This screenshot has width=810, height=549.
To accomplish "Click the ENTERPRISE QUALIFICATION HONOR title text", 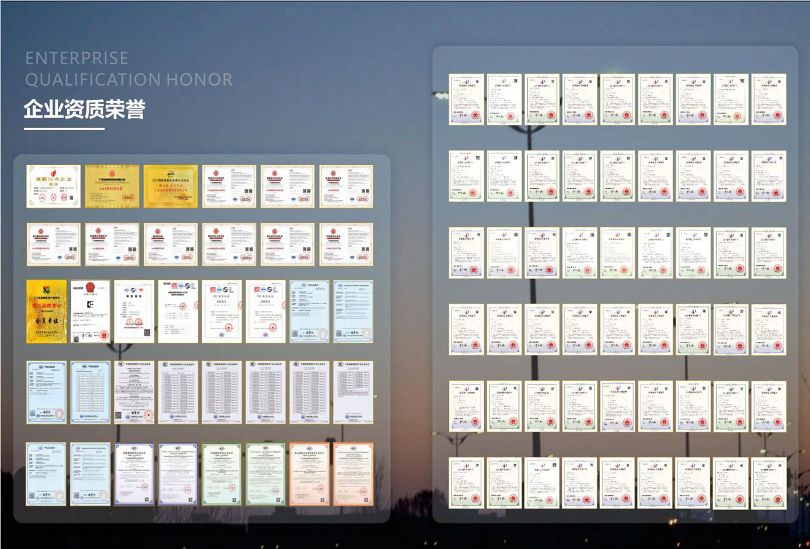I will click(129, 69).
